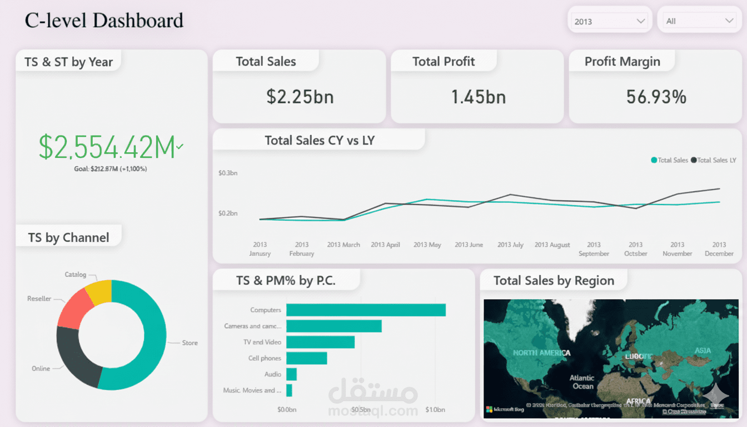The image size is (747, 427).
Task: Click North America on the map
Action: tap(541, 352)
